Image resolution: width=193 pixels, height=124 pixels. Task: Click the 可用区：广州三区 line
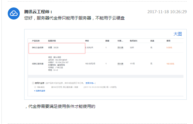point(56,67)
